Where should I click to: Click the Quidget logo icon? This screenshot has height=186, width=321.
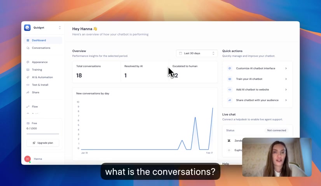point(27,28)
